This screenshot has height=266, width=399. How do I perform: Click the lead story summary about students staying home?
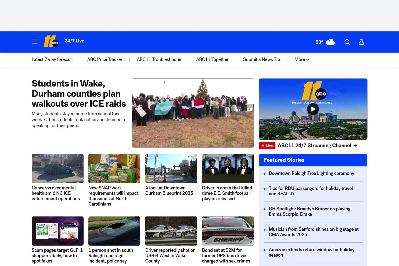point(79,120)
